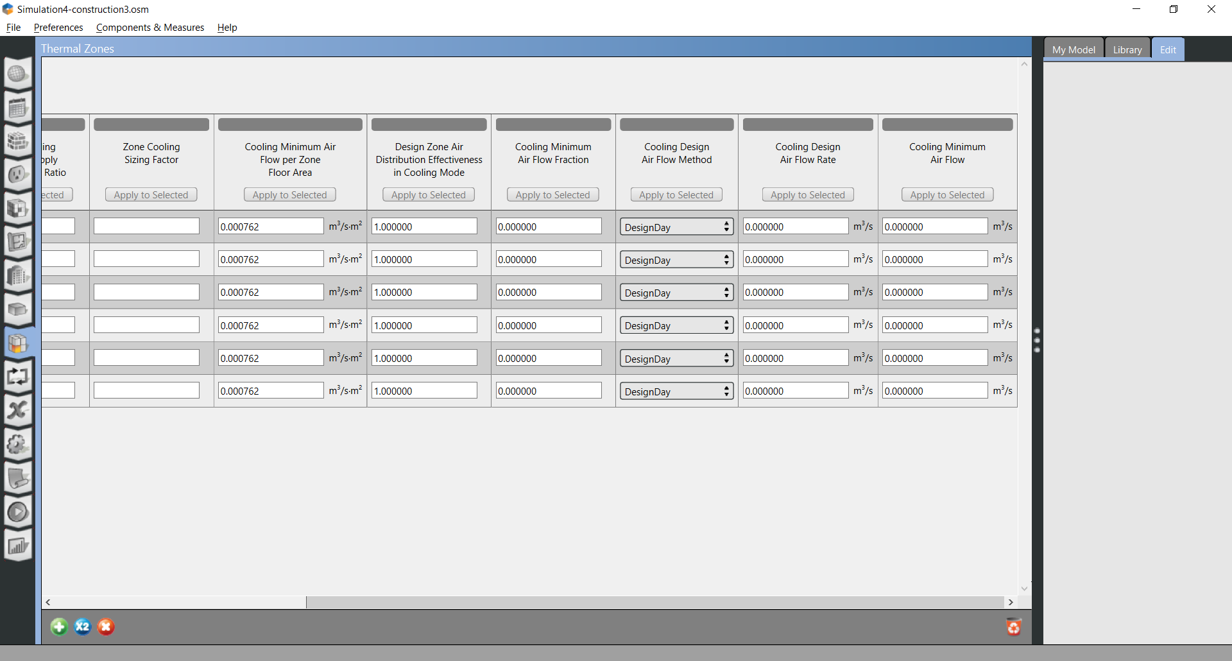Open the Measures tab icon

pos(18,477)
